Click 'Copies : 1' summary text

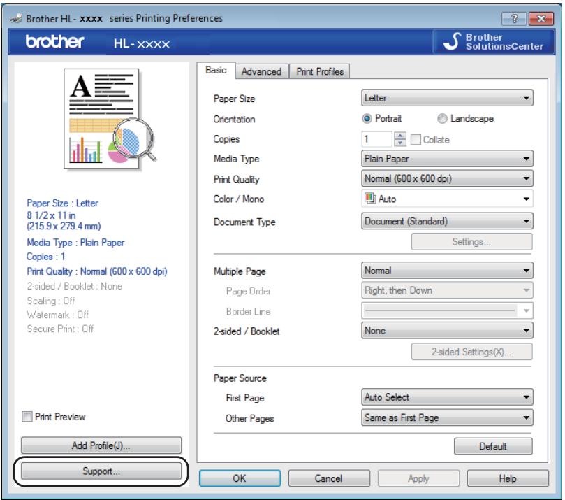tap(46, 257)
